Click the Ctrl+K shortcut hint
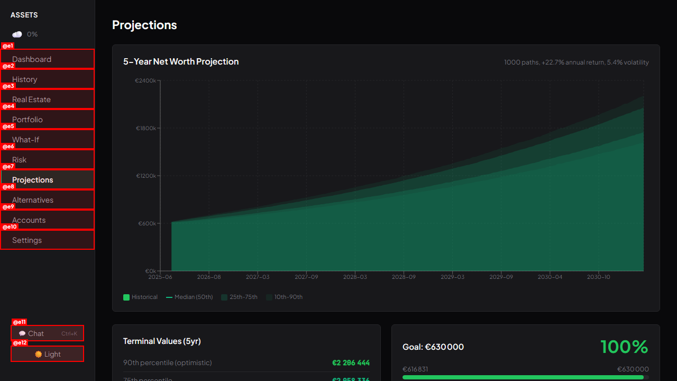677x381 pixels. point(69,334)
